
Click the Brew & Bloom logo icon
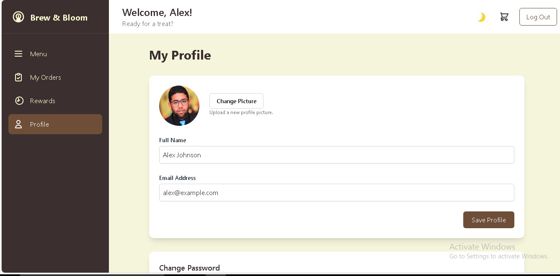click(x=18, y=17)
